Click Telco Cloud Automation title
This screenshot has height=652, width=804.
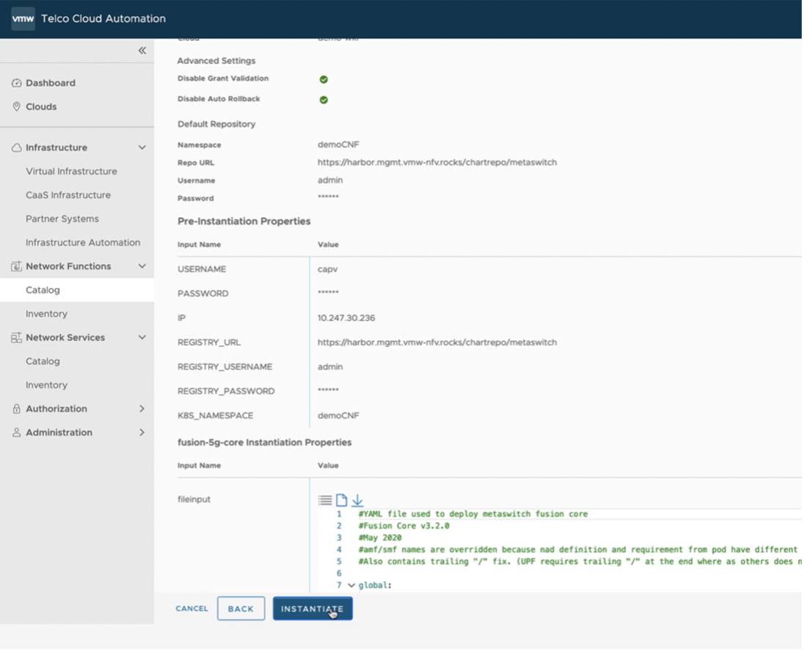click(103, 18)
